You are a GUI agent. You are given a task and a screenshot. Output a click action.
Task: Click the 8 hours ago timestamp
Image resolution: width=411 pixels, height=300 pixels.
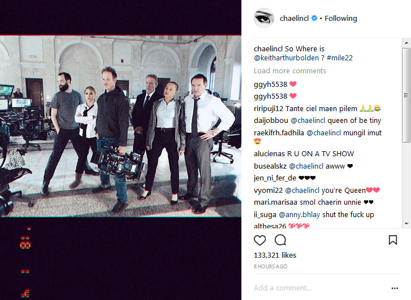pyautogui.click(x=270, y=266)
